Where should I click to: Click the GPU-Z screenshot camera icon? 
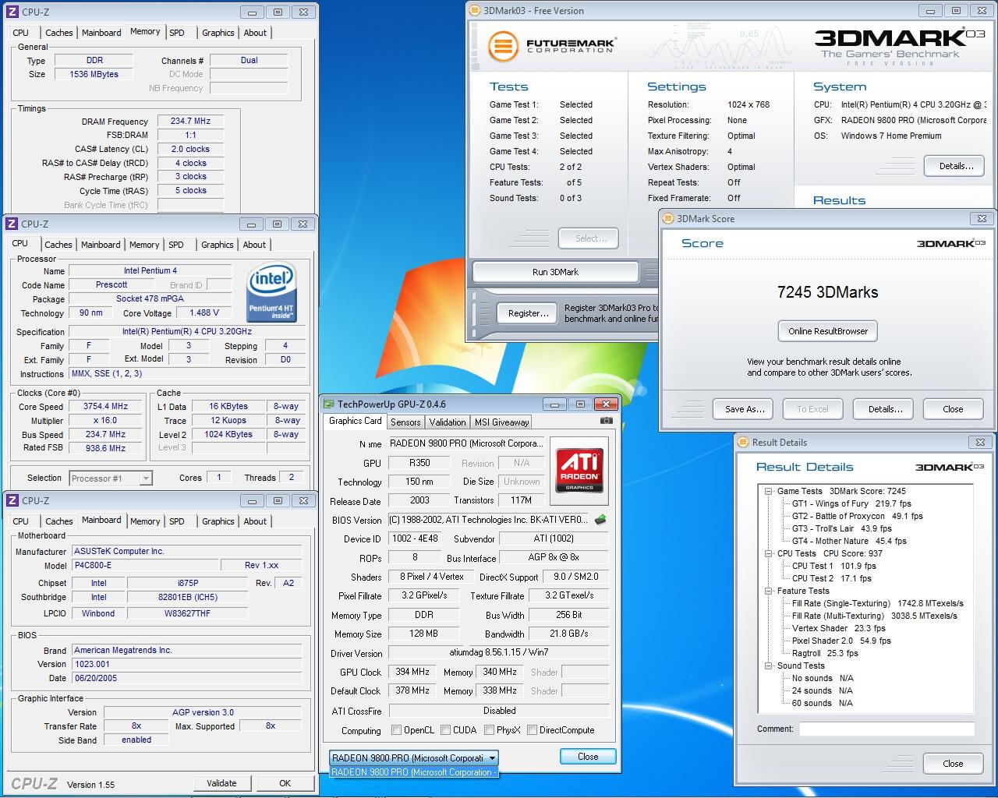pyautogui.click(x=606, y=421)
